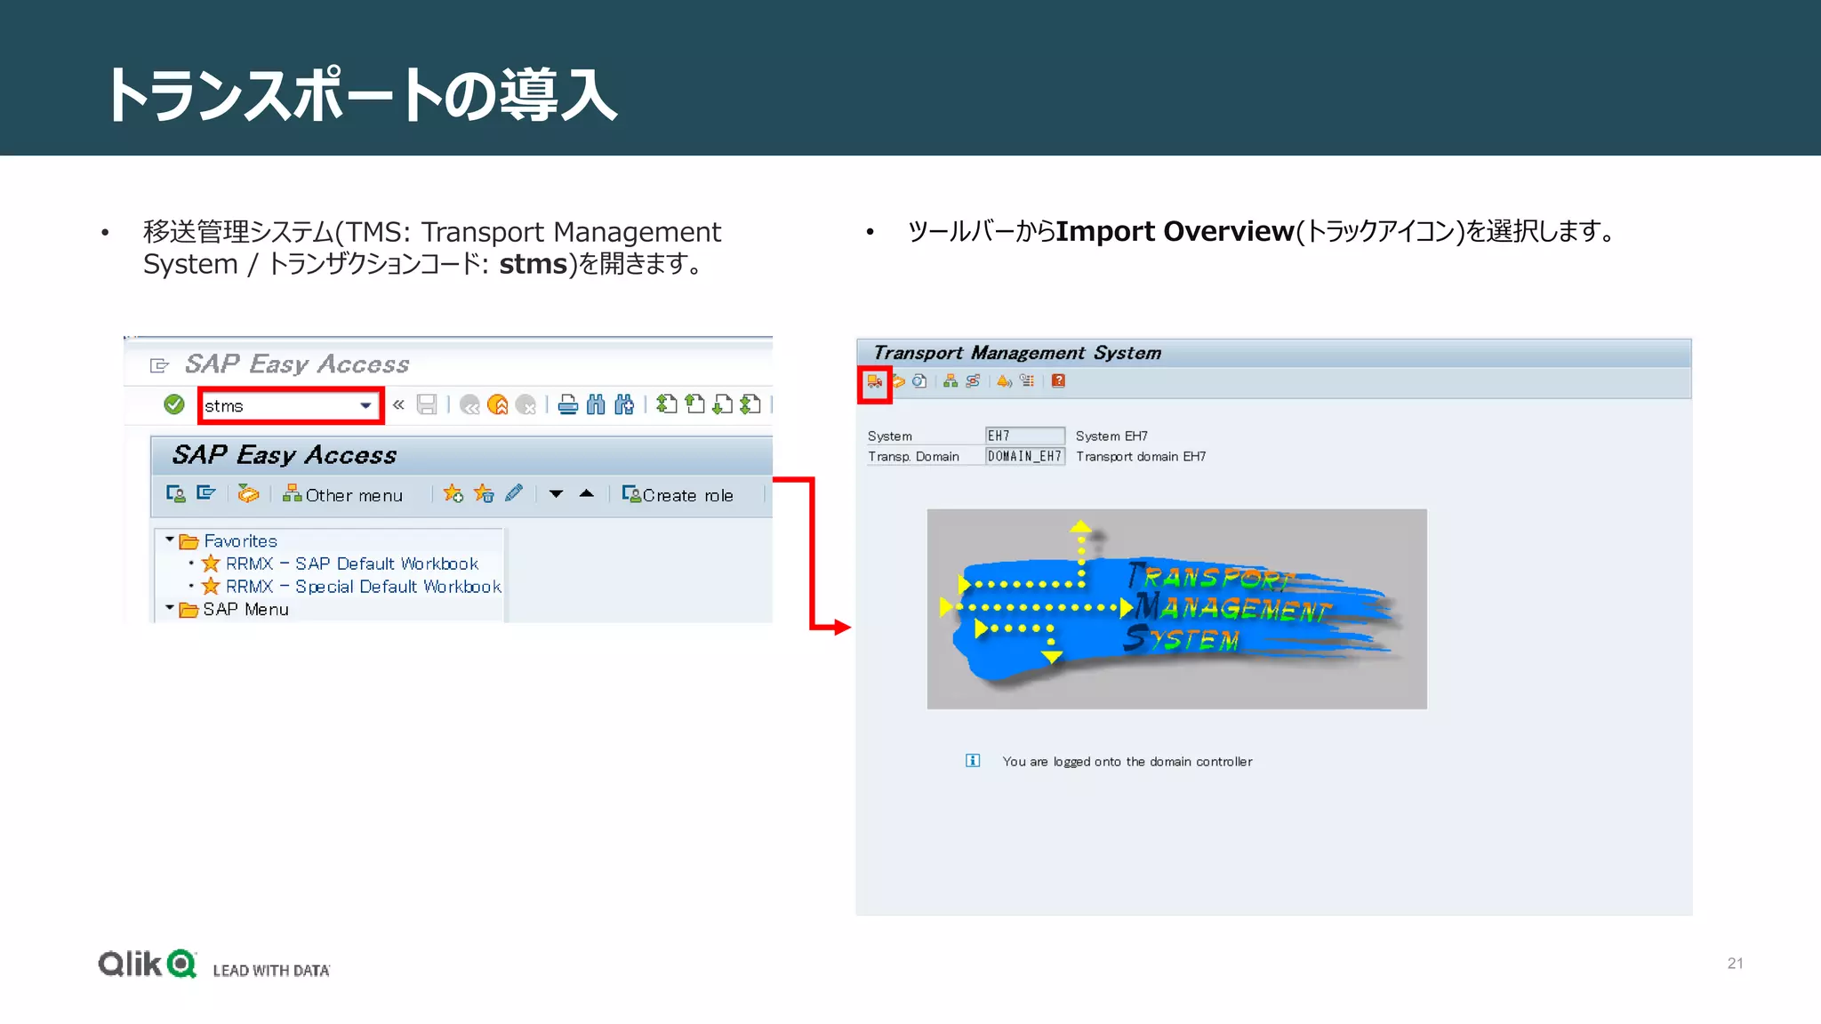
Task: Click the orange Exit icon
Action: tap(498, 405)
